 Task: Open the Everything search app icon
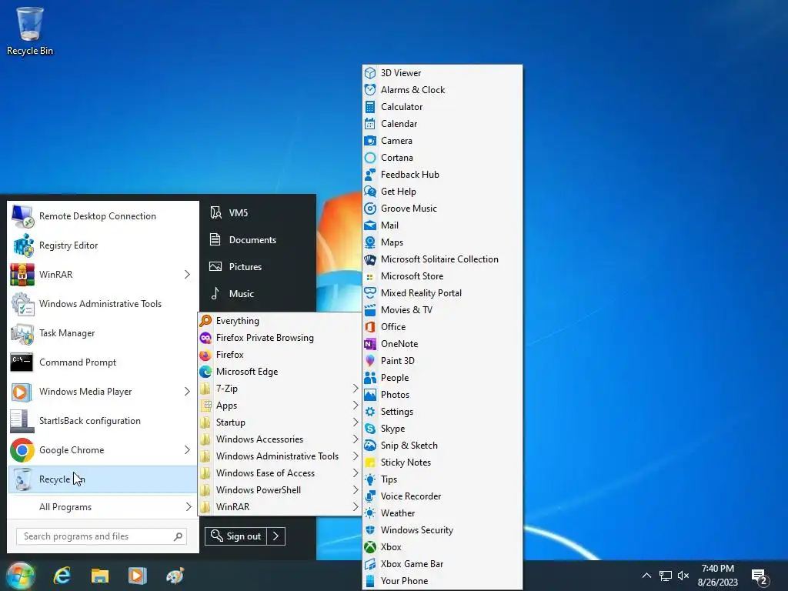point(205,321)
